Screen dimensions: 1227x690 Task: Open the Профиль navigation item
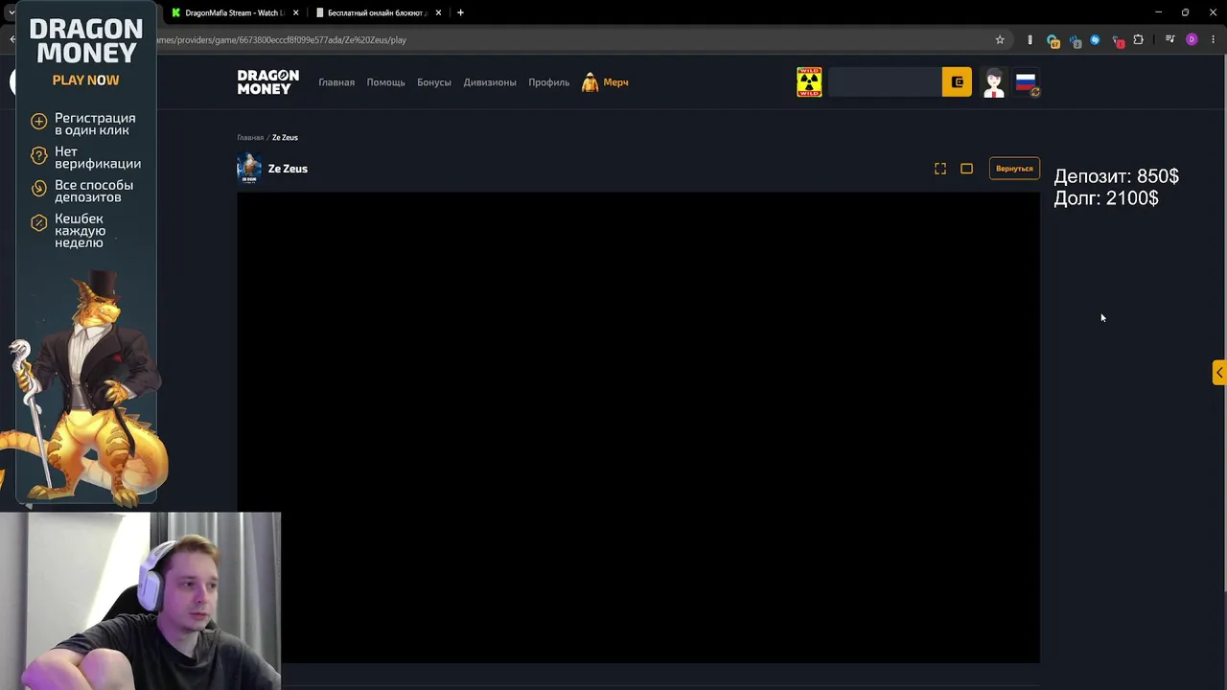(x=548, y=82)
